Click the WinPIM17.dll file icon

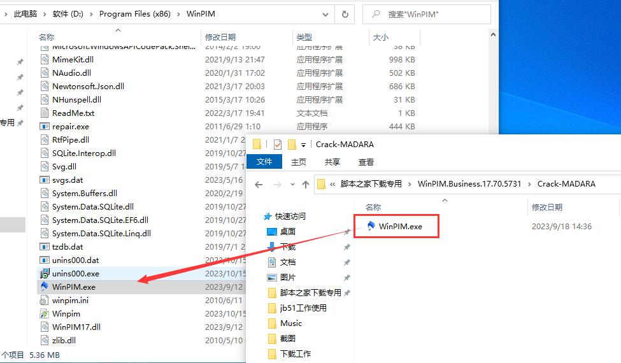pyautogui.click(x=45, y=327)
